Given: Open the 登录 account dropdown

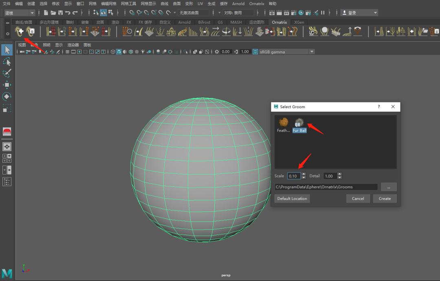Looking at the screenshot, I should [359, 13].
